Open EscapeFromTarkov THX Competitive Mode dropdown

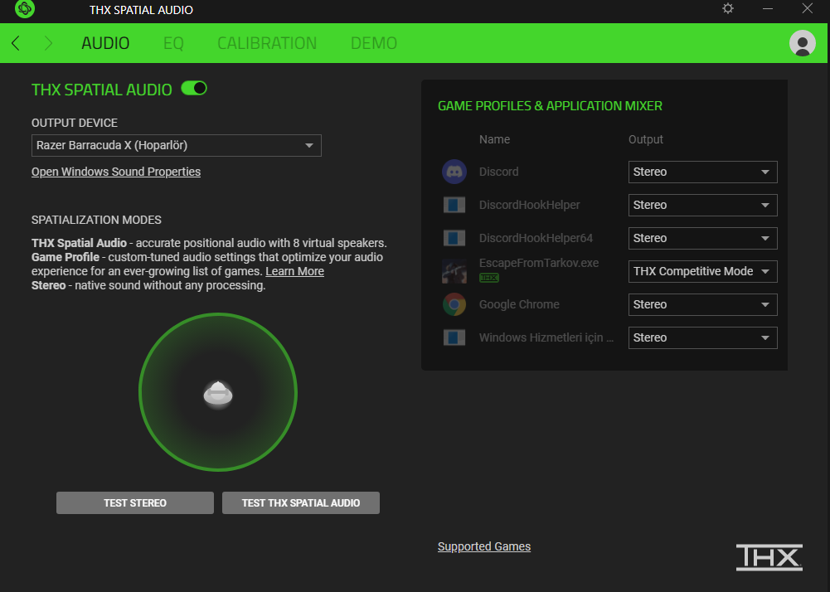click(702, 272)
